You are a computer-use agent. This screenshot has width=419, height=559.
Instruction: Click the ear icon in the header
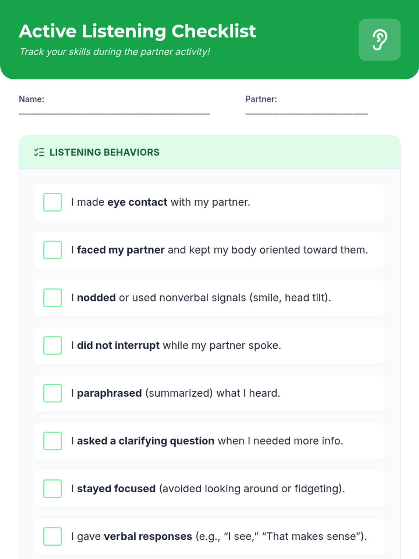click(x=379, y=40)
